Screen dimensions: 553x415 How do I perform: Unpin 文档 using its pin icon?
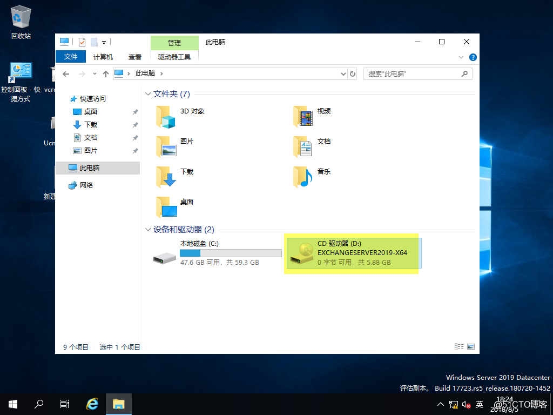pos(135,138)
